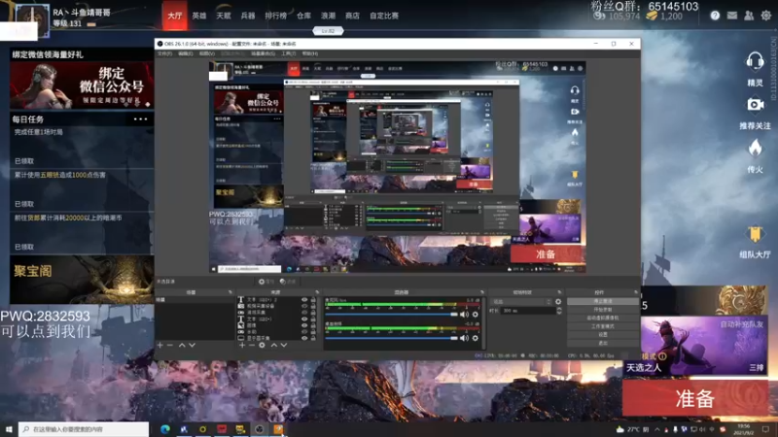This screenshot has height=437, width=778.
Task: Expand the 每日任务 three-dots menu
Action: 140,118
